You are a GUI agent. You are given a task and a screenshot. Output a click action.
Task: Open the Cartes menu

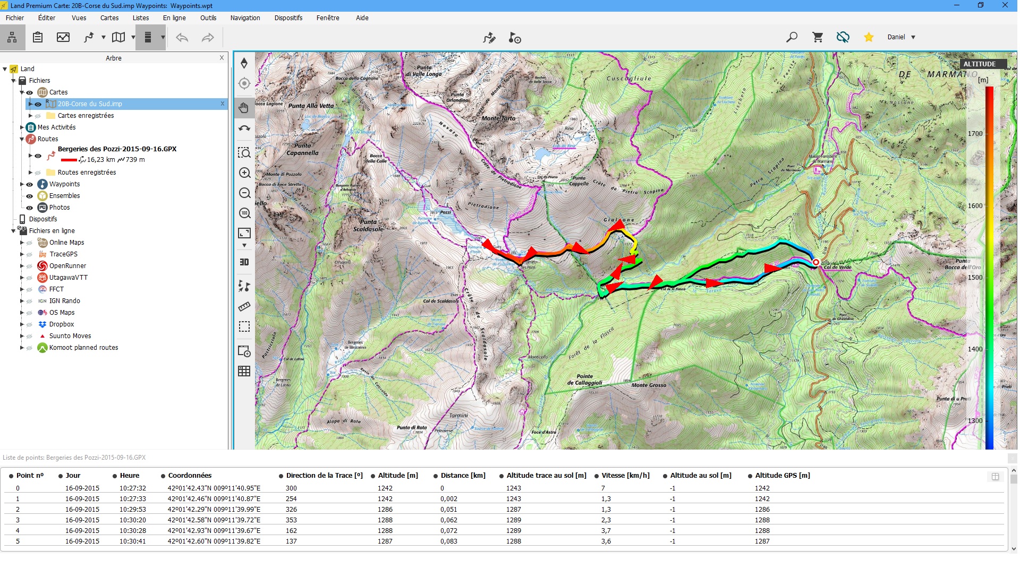pyautogui.click(x=109, y=18)
